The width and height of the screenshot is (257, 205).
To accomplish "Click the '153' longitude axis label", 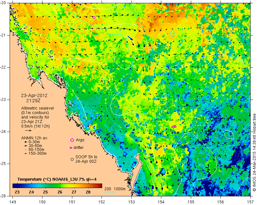I will click(x=131, y=202).
